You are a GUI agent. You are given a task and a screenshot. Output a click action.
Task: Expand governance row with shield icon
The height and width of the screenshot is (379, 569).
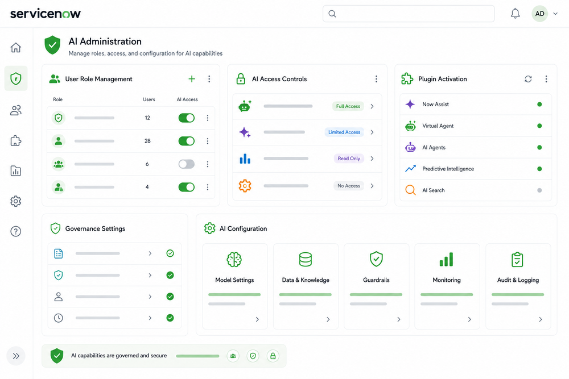[x=150, y=276]
